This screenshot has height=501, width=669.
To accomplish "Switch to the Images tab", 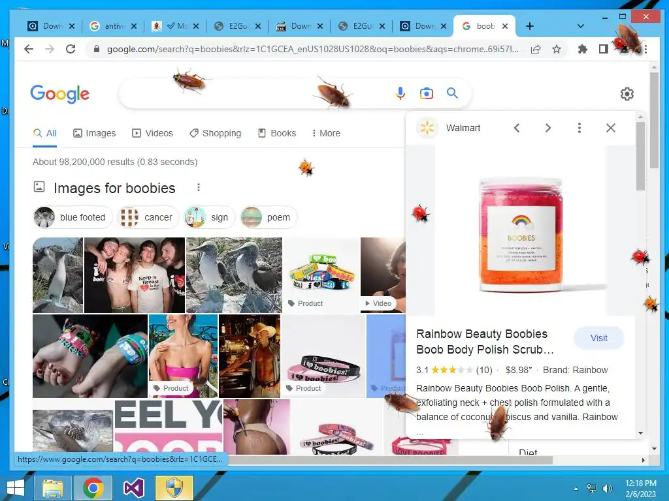I will tap(94, 133).
